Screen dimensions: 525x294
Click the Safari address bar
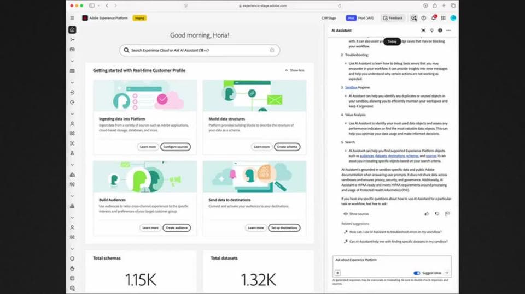(x=262, y=5)
